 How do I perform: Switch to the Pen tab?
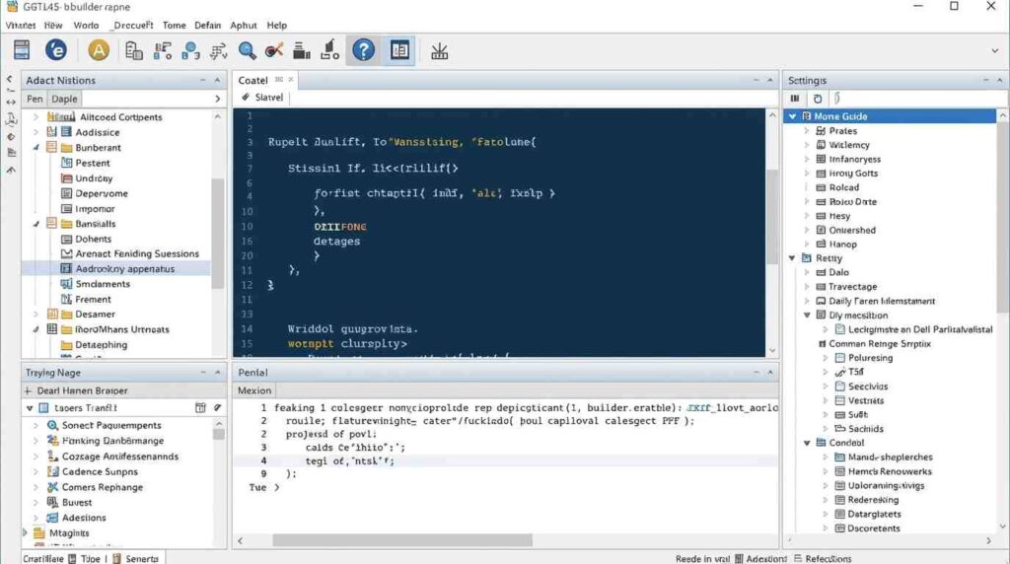(x=35, y=99)
